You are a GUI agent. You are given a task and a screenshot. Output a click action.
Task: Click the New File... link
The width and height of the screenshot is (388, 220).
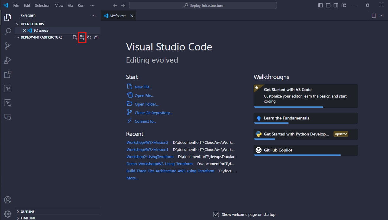tap(143, 87)
